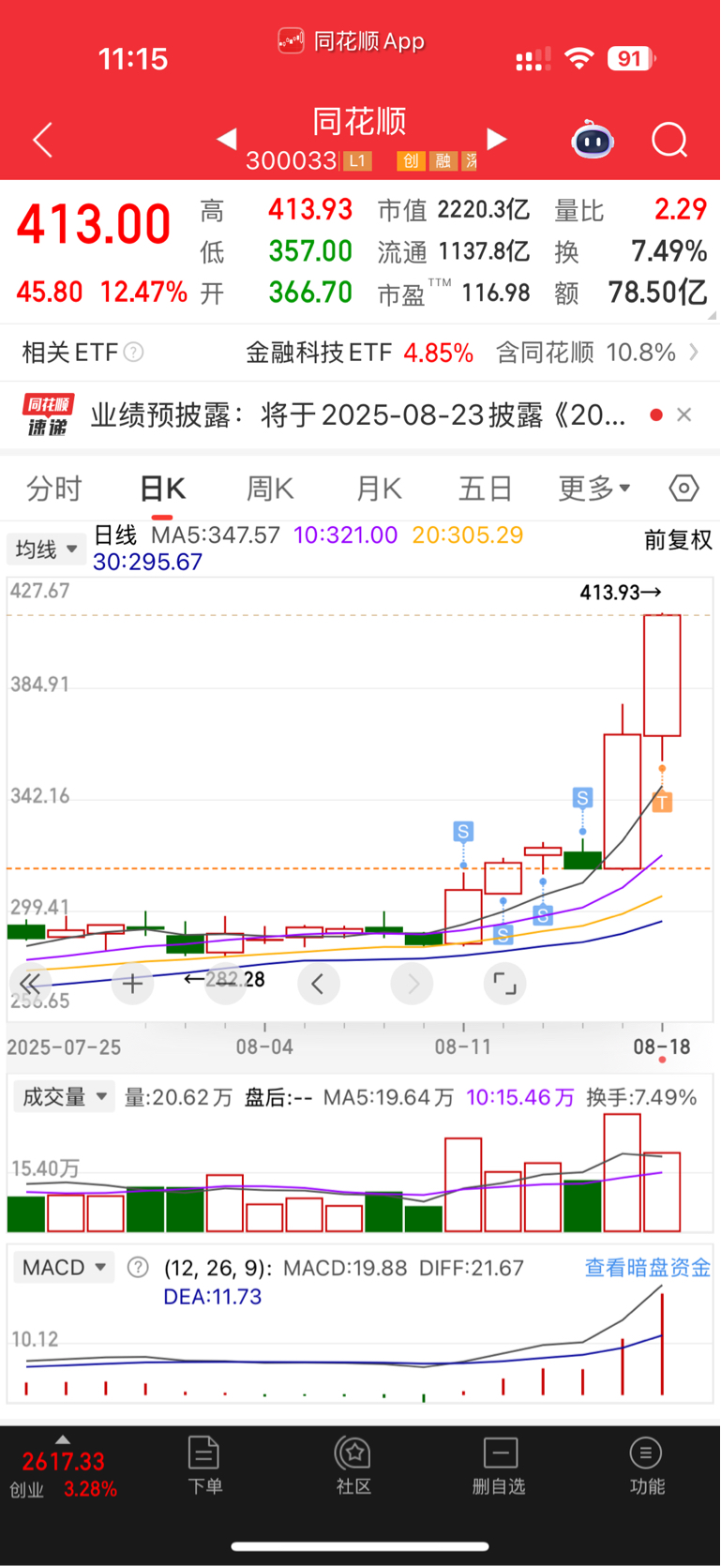Move chart right with chevron button
Screen dimensions: 721x1566
(413, 984)
